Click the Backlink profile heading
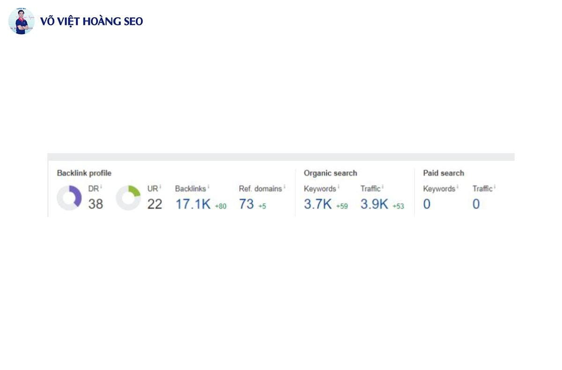 click(84, 173)
